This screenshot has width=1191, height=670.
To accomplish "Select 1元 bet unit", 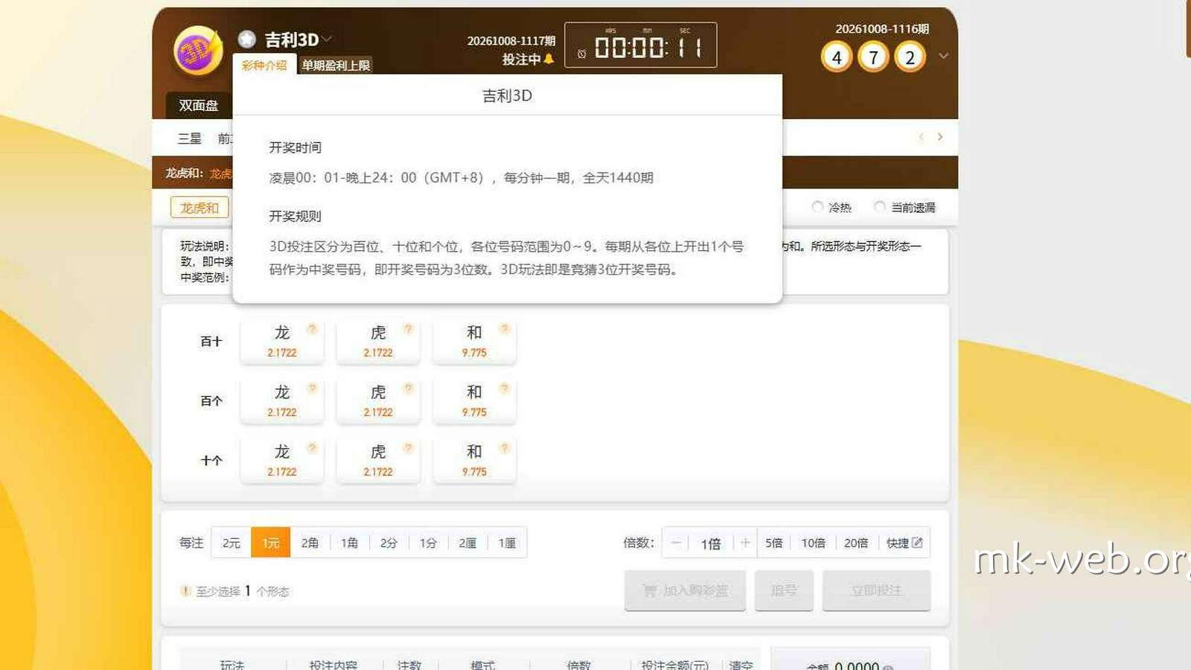I will coord(271,543).
